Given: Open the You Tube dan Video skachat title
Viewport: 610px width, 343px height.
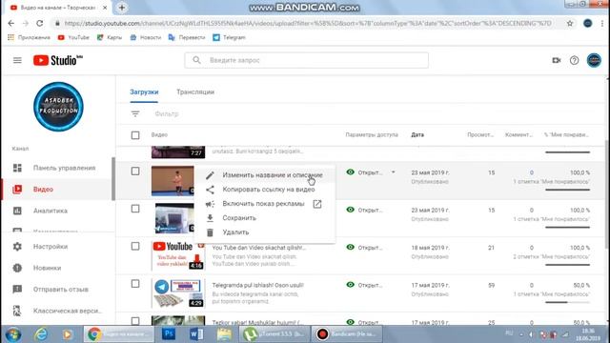Looking at the screenshot, I should tap(258, 248).
